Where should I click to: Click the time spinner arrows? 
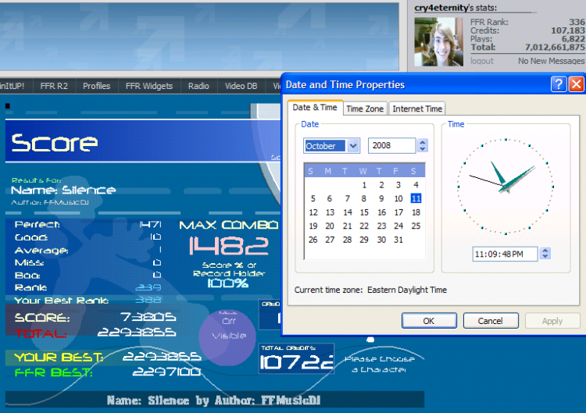click(x=545, y=254)
